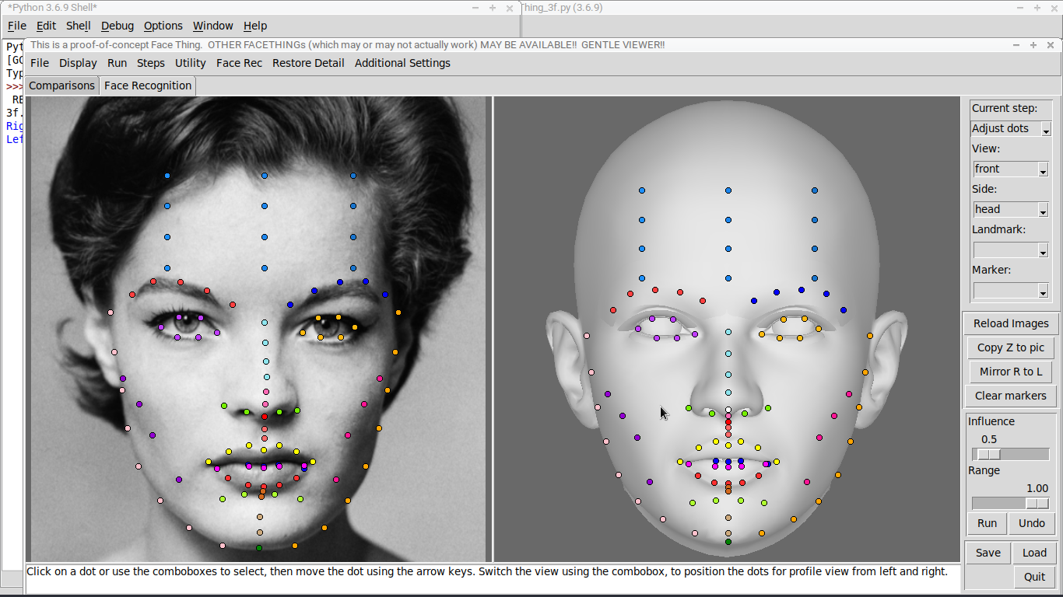Select the top center blue forehead dot on 3D head
This screenshot has width=1063, height=597.
tap(728, 190)
